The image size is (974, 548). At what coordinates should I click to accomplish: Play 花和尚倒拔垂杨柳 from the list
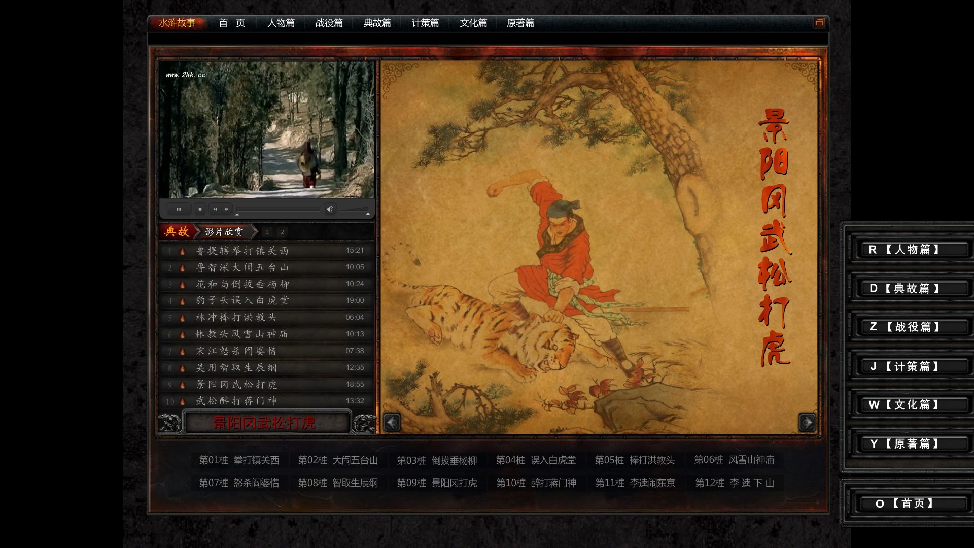click(x=267, y=284)
